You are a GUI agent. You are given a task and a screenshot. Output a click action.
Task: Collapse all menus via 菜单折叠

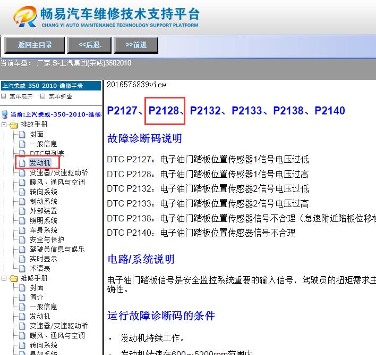(60, 96)
